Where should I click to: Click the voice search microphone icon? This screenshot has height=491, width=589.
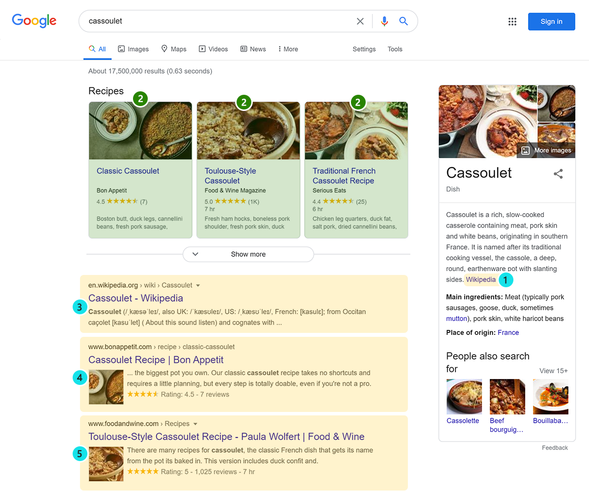point(384,21)
